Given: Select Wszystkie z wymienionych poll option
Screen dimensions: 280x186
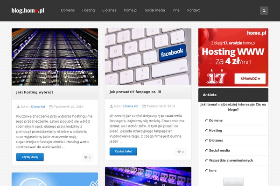Looking at the screenshot, I should (206, 160).
